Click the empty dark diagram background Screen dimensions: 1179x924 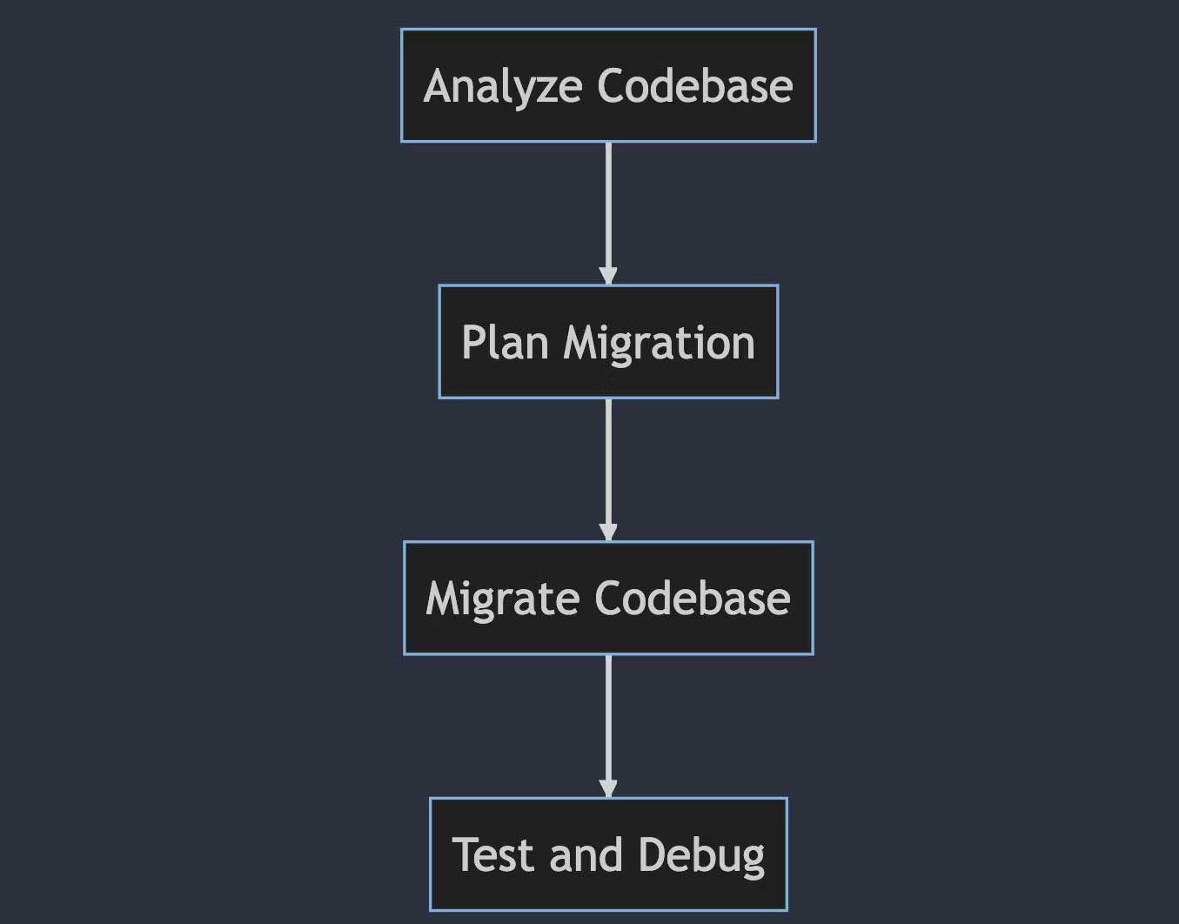point(174,435)
